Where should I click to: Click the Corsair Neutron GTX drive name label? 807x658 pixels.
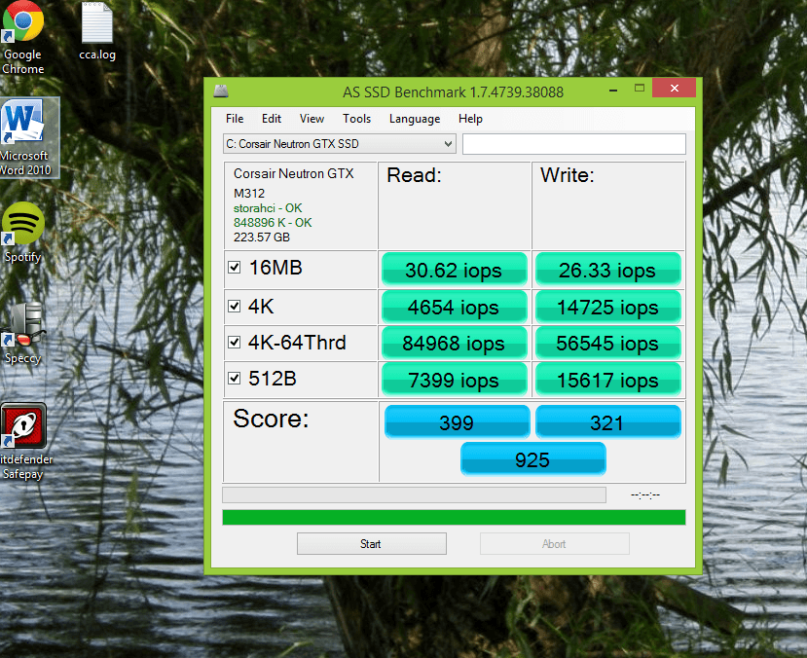293,174
